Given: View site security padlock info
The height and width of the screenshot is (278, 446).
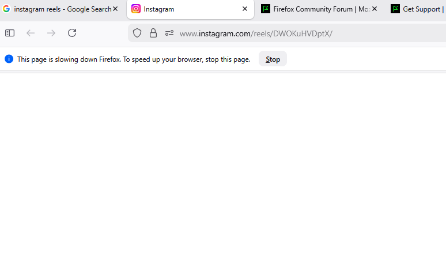Looking at the screenshot, I should pos(153,33).
